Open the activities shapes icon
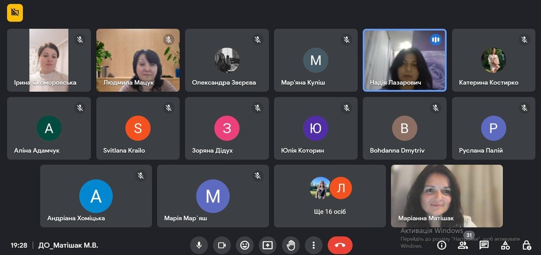541x255 pixels. coord(506,245)
